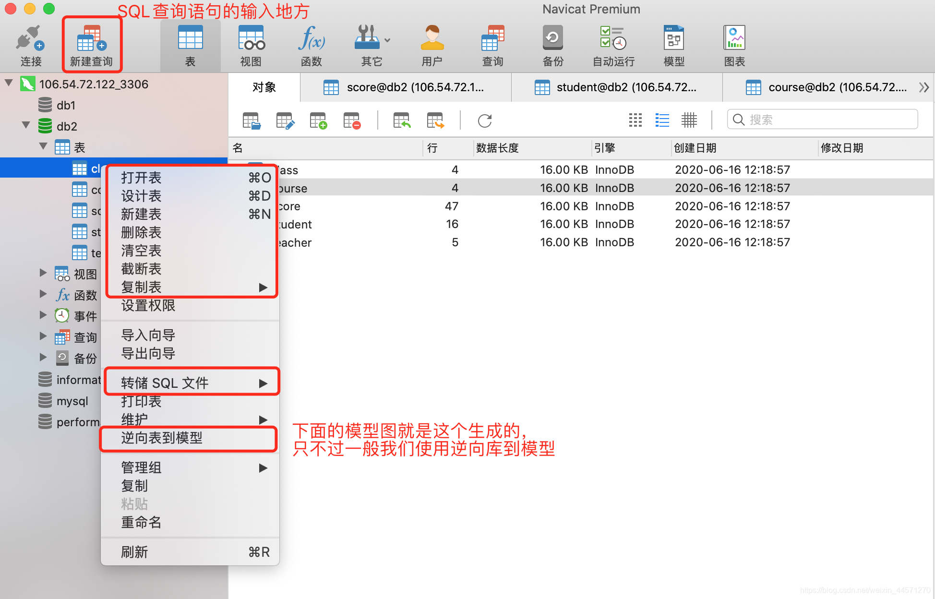
Task: Toggle list view mode
Action: click(662, 120)
